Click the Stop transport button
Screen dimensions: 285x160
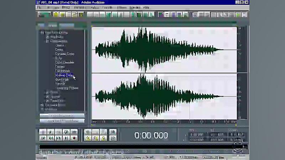pos(43,132)
